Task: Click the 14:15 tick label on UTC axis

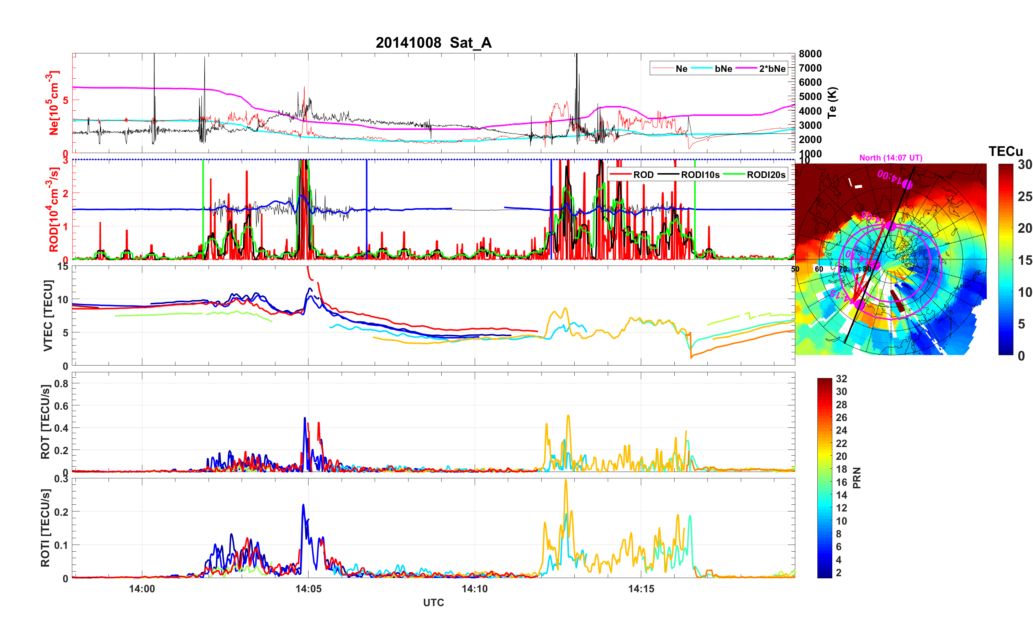Action: [x=641, y=588]
